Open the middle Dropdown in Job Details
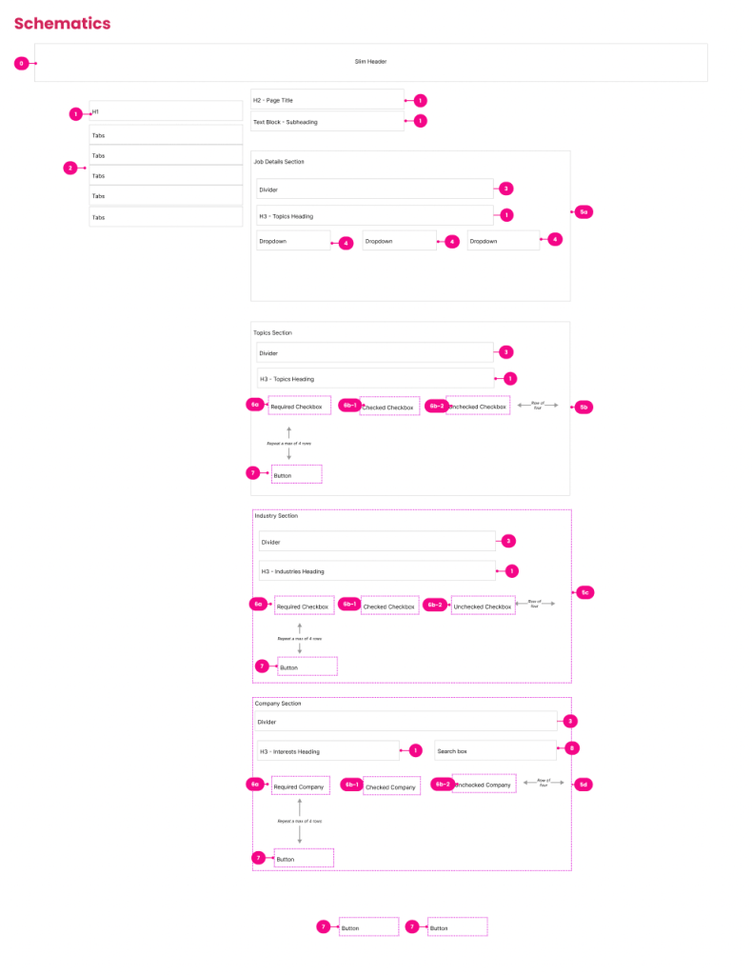The image size is (752, 975). [399, 241]
